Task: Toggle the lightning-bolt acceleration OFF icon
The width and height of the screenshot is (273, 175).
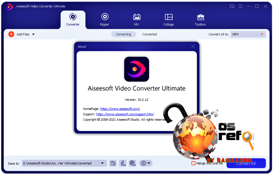Action: (x=123, y=163)
